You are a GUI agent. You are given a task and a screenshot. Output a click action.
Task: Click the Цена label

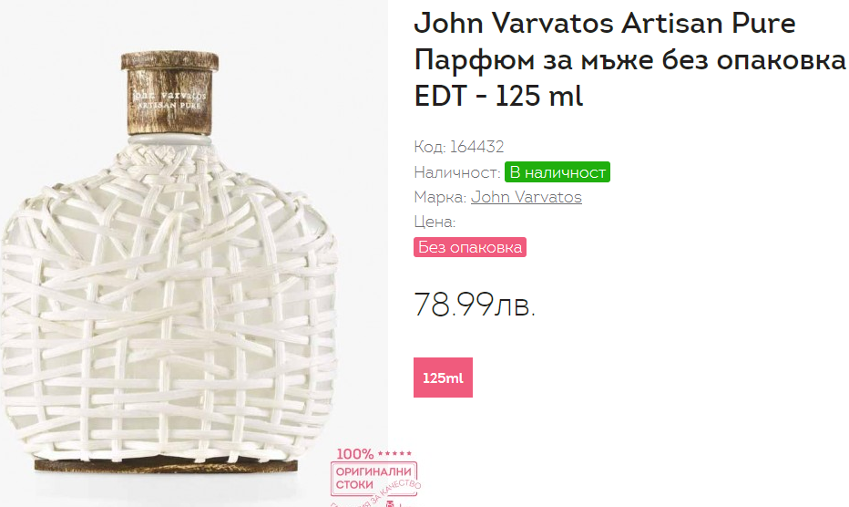coord(435,222)
